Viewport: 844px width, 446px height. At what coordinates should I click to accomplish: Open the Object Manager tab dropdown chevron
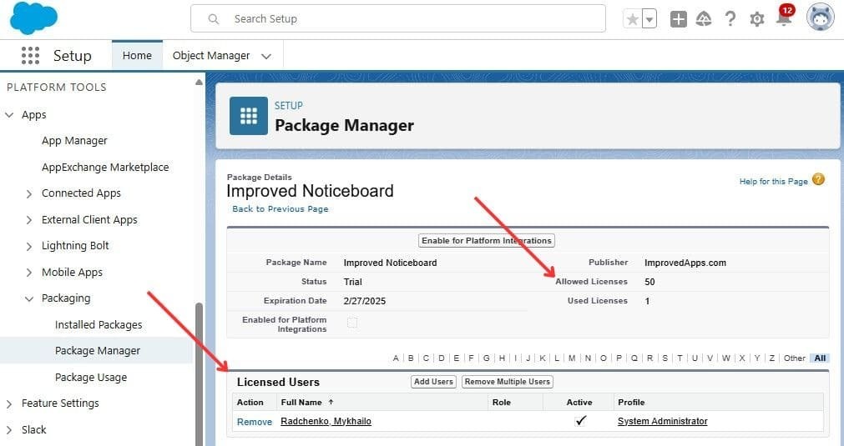[266, 56]
